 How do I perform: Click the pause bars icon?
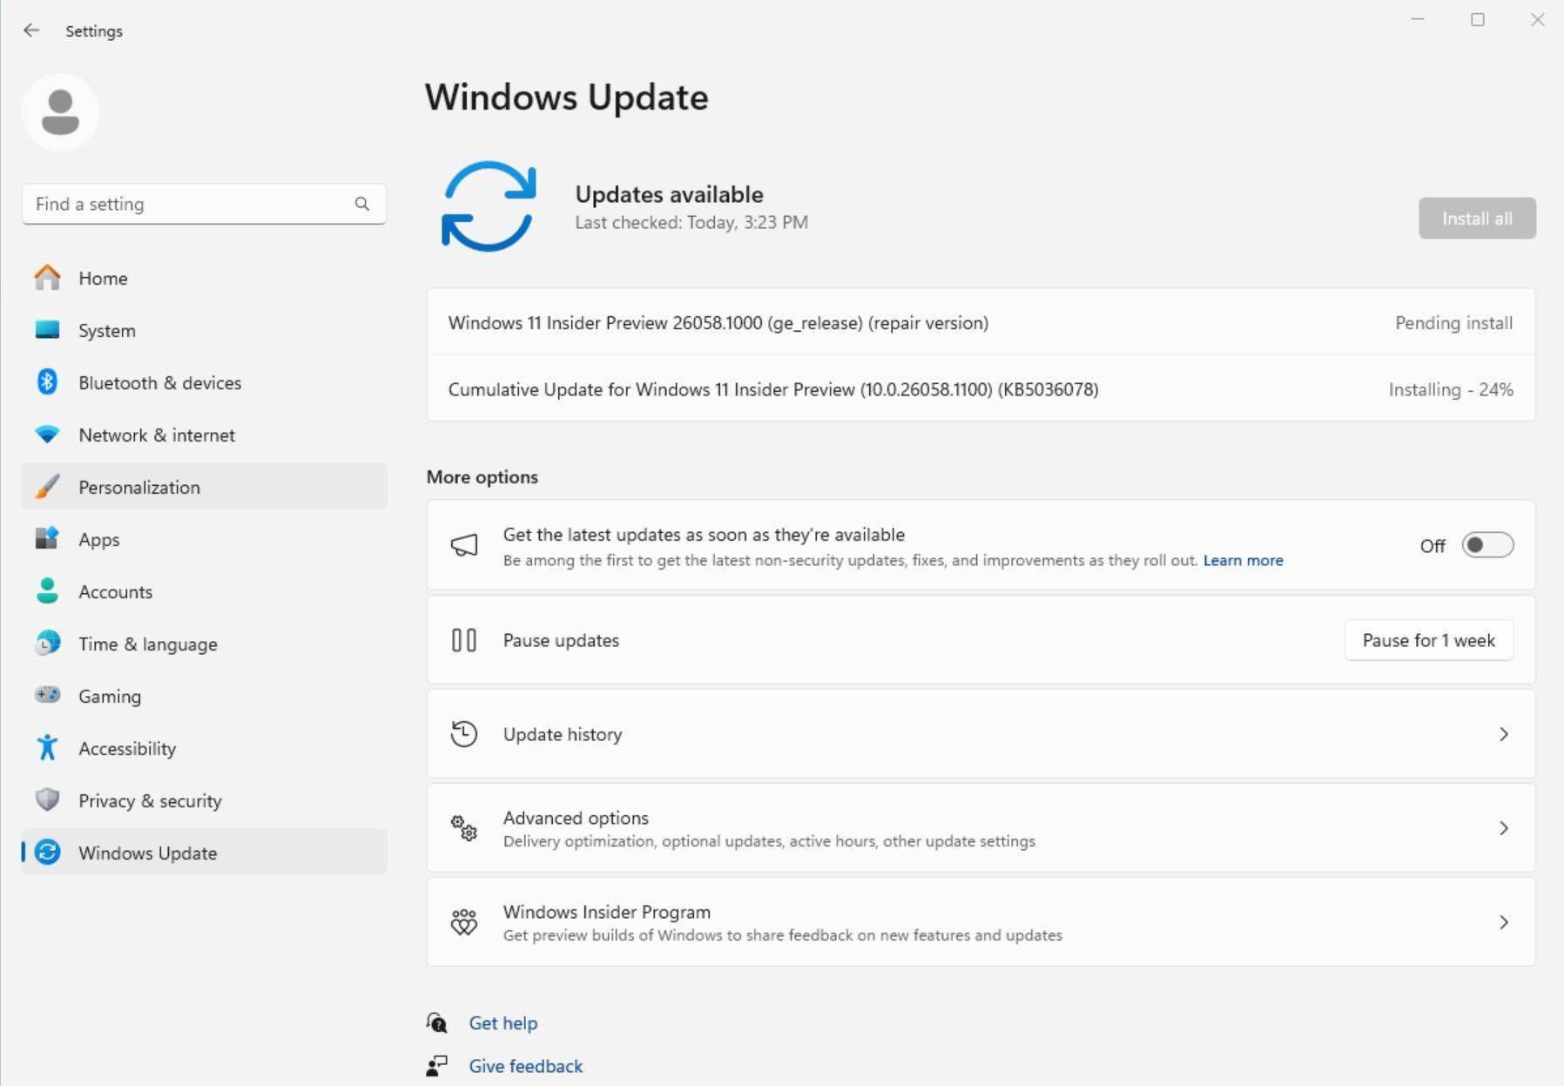[463, 640]
